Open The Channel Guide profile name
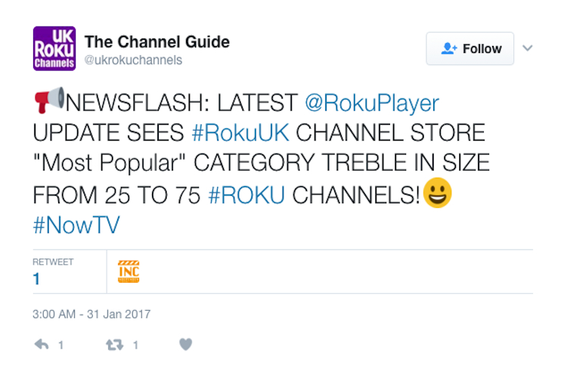 click(157, 42)
